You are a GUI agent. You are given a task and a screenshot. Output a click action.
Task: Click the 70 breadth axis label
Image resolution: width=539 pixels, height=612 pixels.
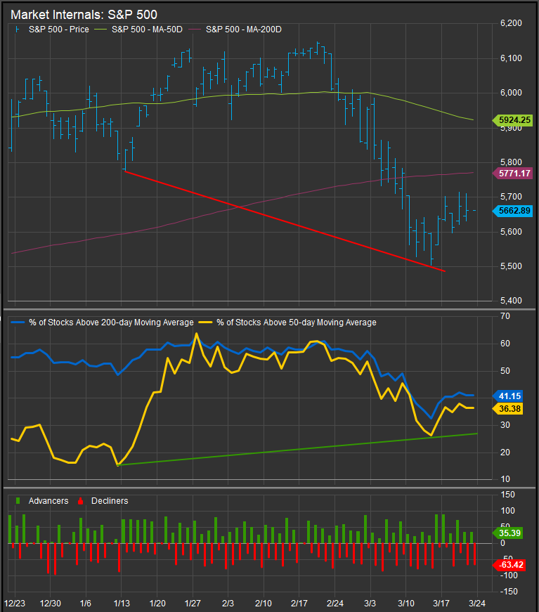tap(505, 316)
